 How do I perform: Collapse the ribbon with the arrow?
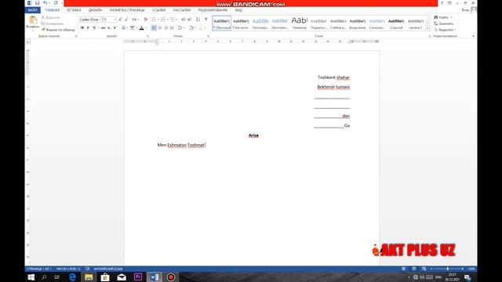[473, 36]
